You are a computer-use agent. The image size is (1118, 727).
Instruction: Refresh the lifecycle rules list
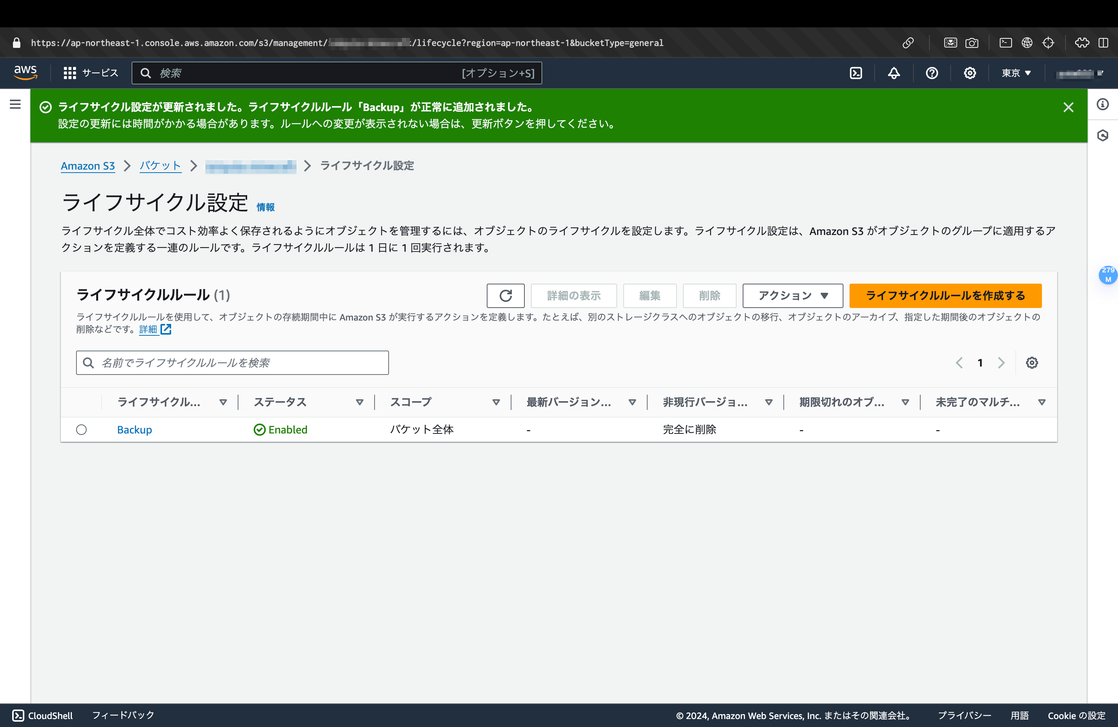pyautogui.click(x=505, y=295)
